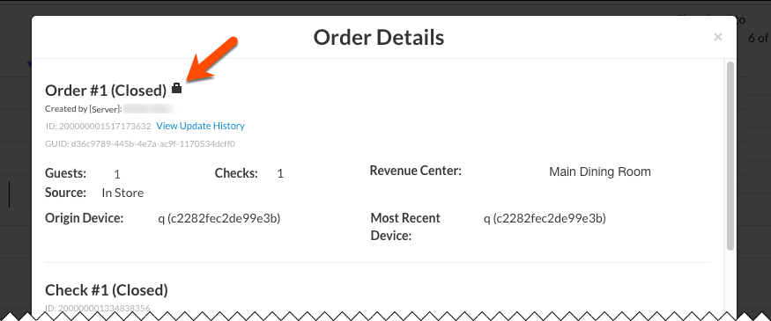Click the Origin Device value

click(219, 219)
